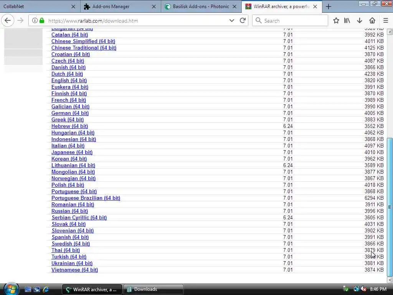Click the volume muted tray icon
The height and width of the screenshot is (295, 393).
click(x=364, y=289)
